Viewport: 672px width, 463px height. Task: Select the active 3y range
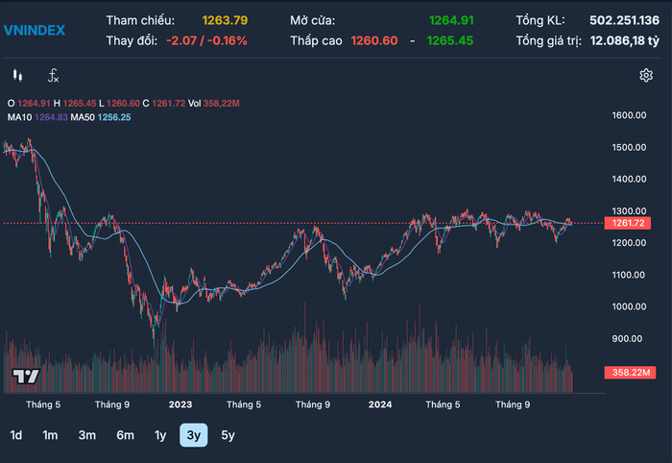194,435
